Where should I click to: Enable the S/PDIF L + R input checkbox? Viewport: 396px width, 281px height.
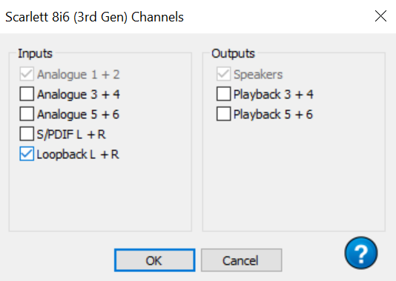pyautogui.click(x=27, y=134)
